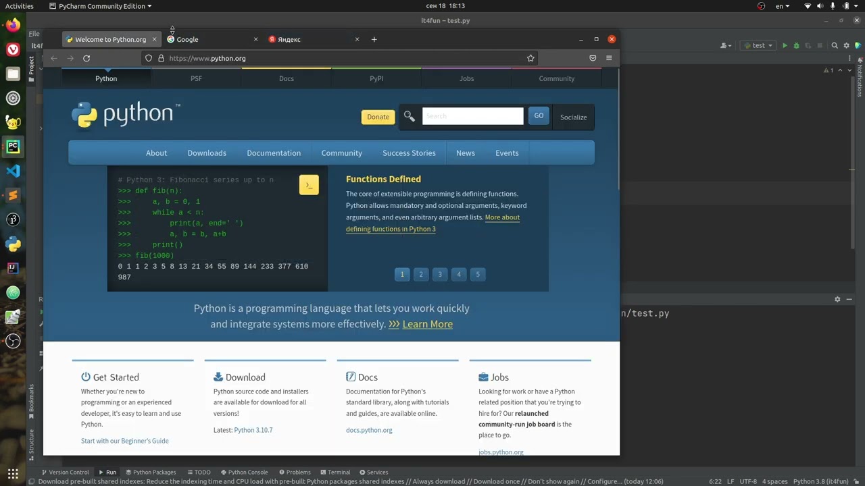The image size is (865, 486).
Task: Open a new browser tab with plus
Action: pos(374,39)
